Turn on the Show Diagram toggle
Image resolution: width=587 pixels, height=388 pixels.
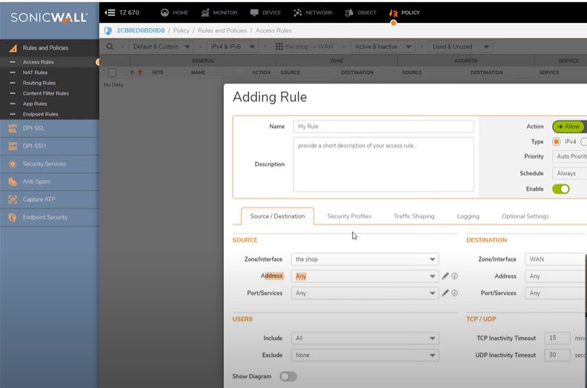[288, 376]
